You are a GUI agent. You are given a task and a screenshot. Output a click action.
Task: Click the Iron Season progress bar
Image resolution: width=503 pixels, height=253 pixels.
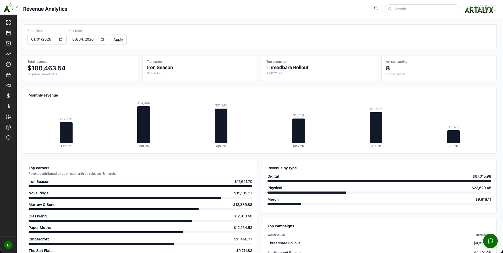pos(140,186)
